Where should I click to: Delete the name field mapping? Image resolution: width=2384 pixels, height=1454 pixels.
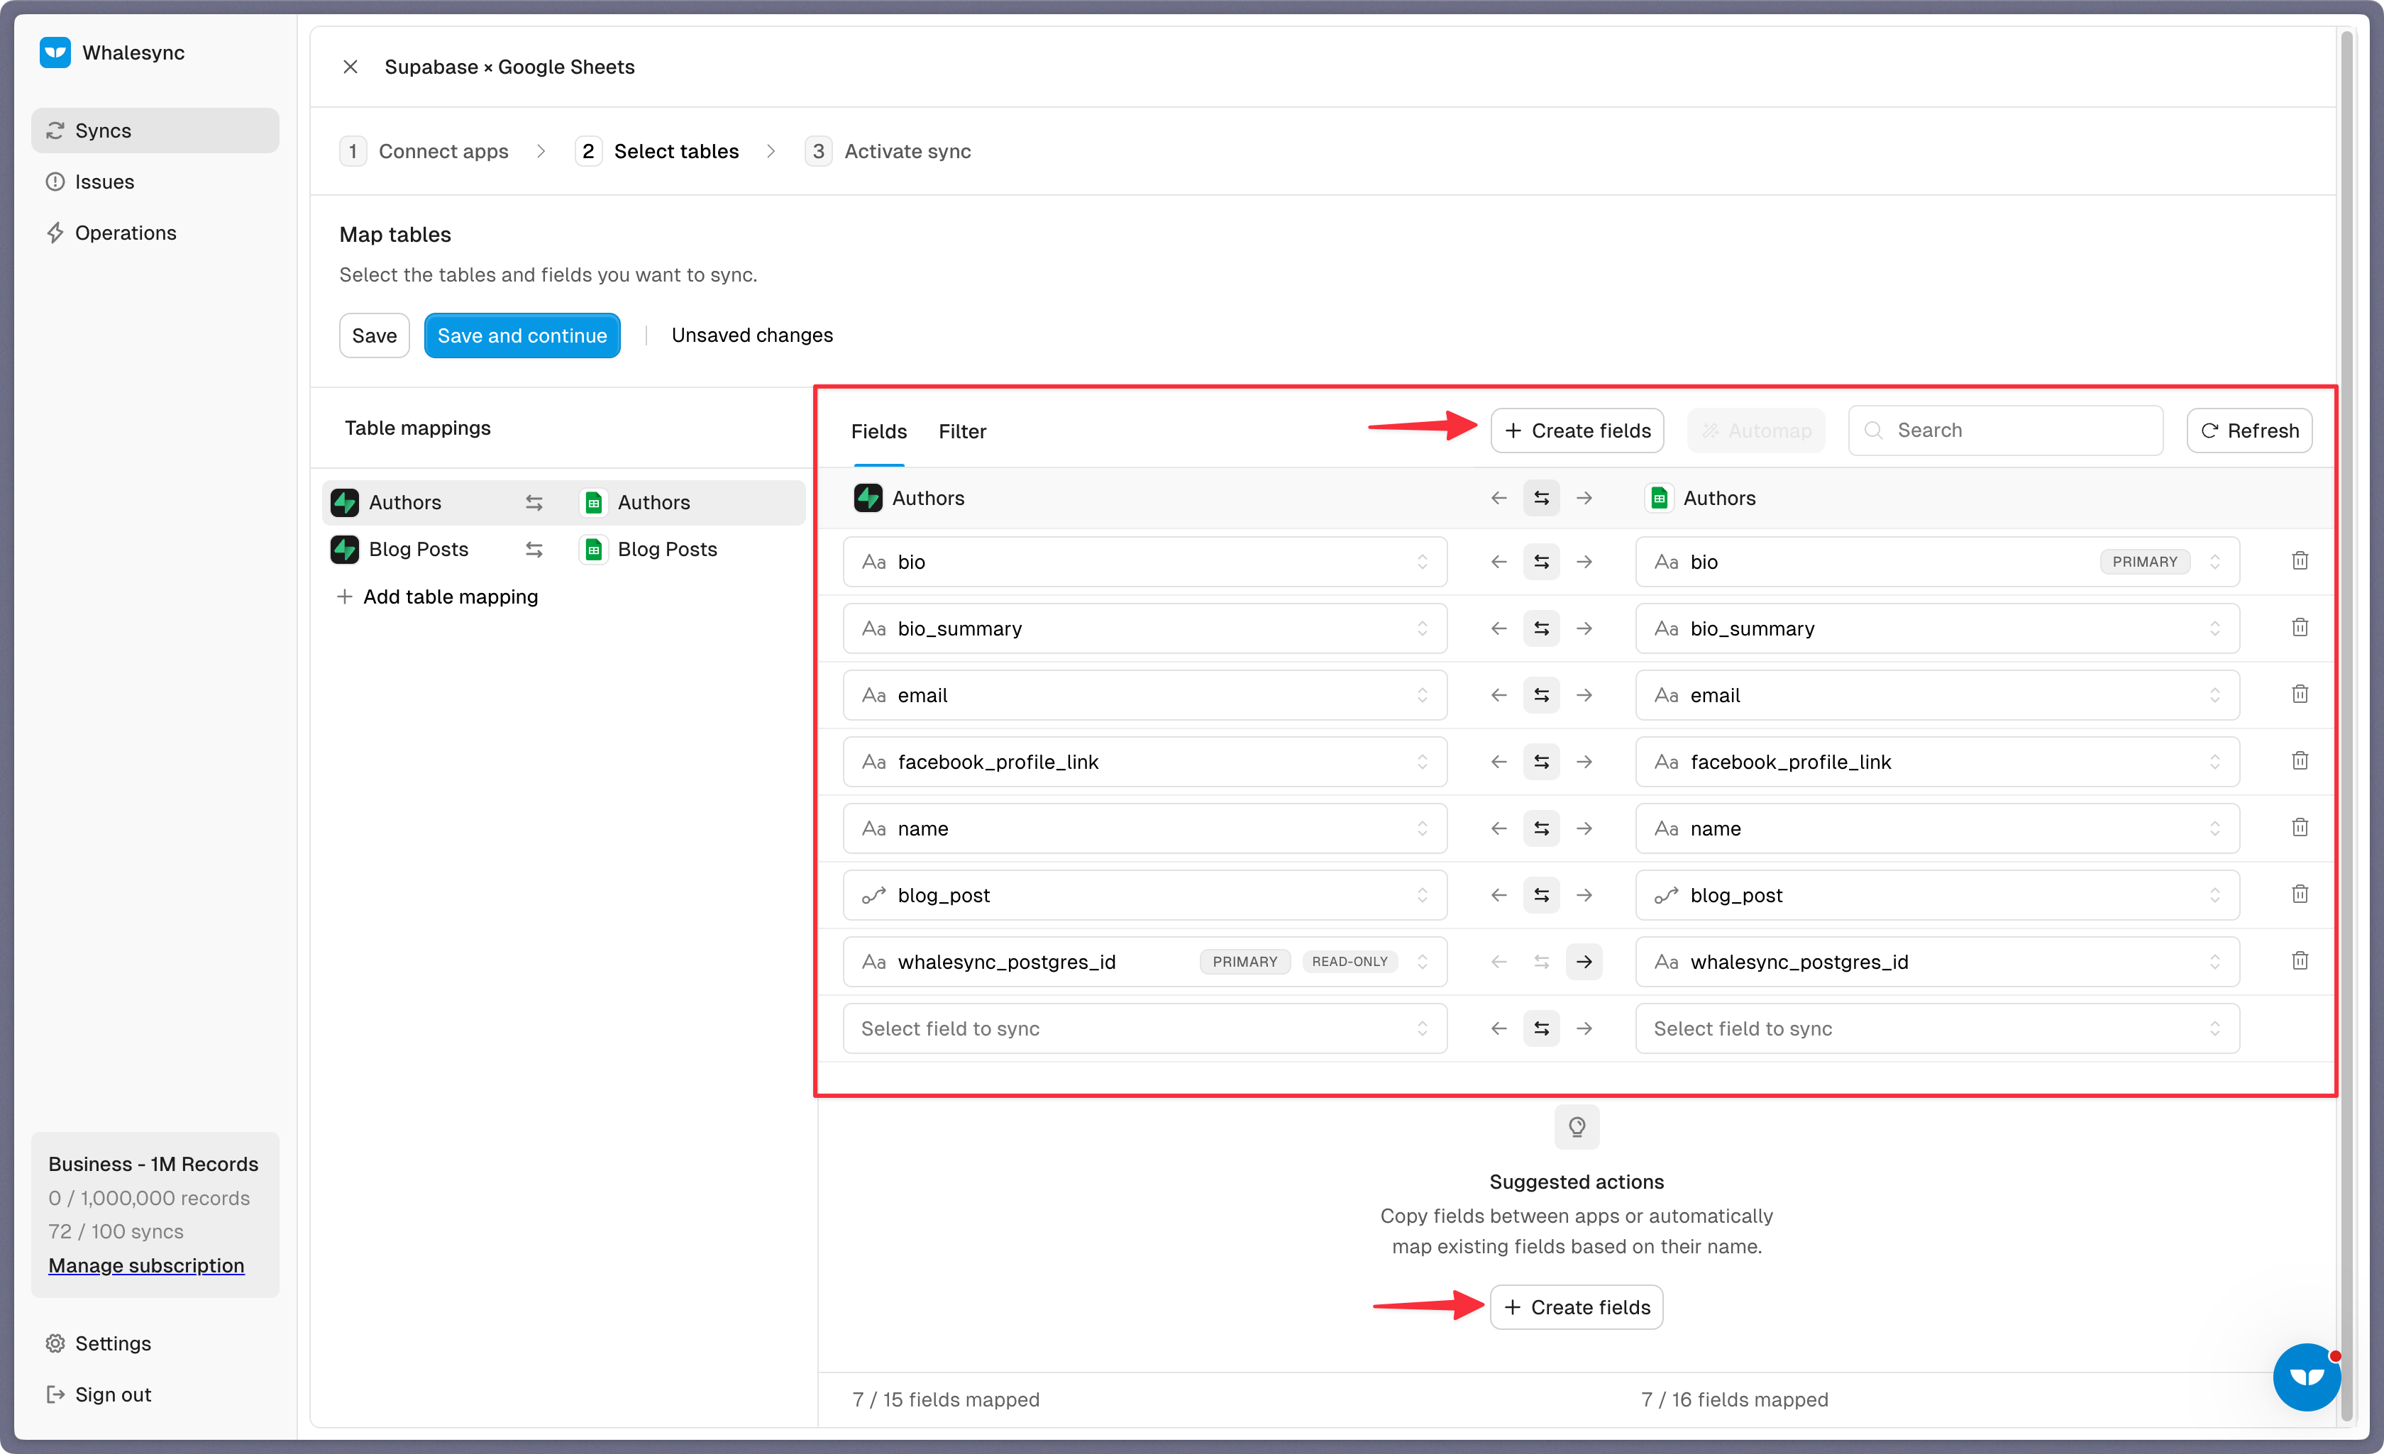2300,828
